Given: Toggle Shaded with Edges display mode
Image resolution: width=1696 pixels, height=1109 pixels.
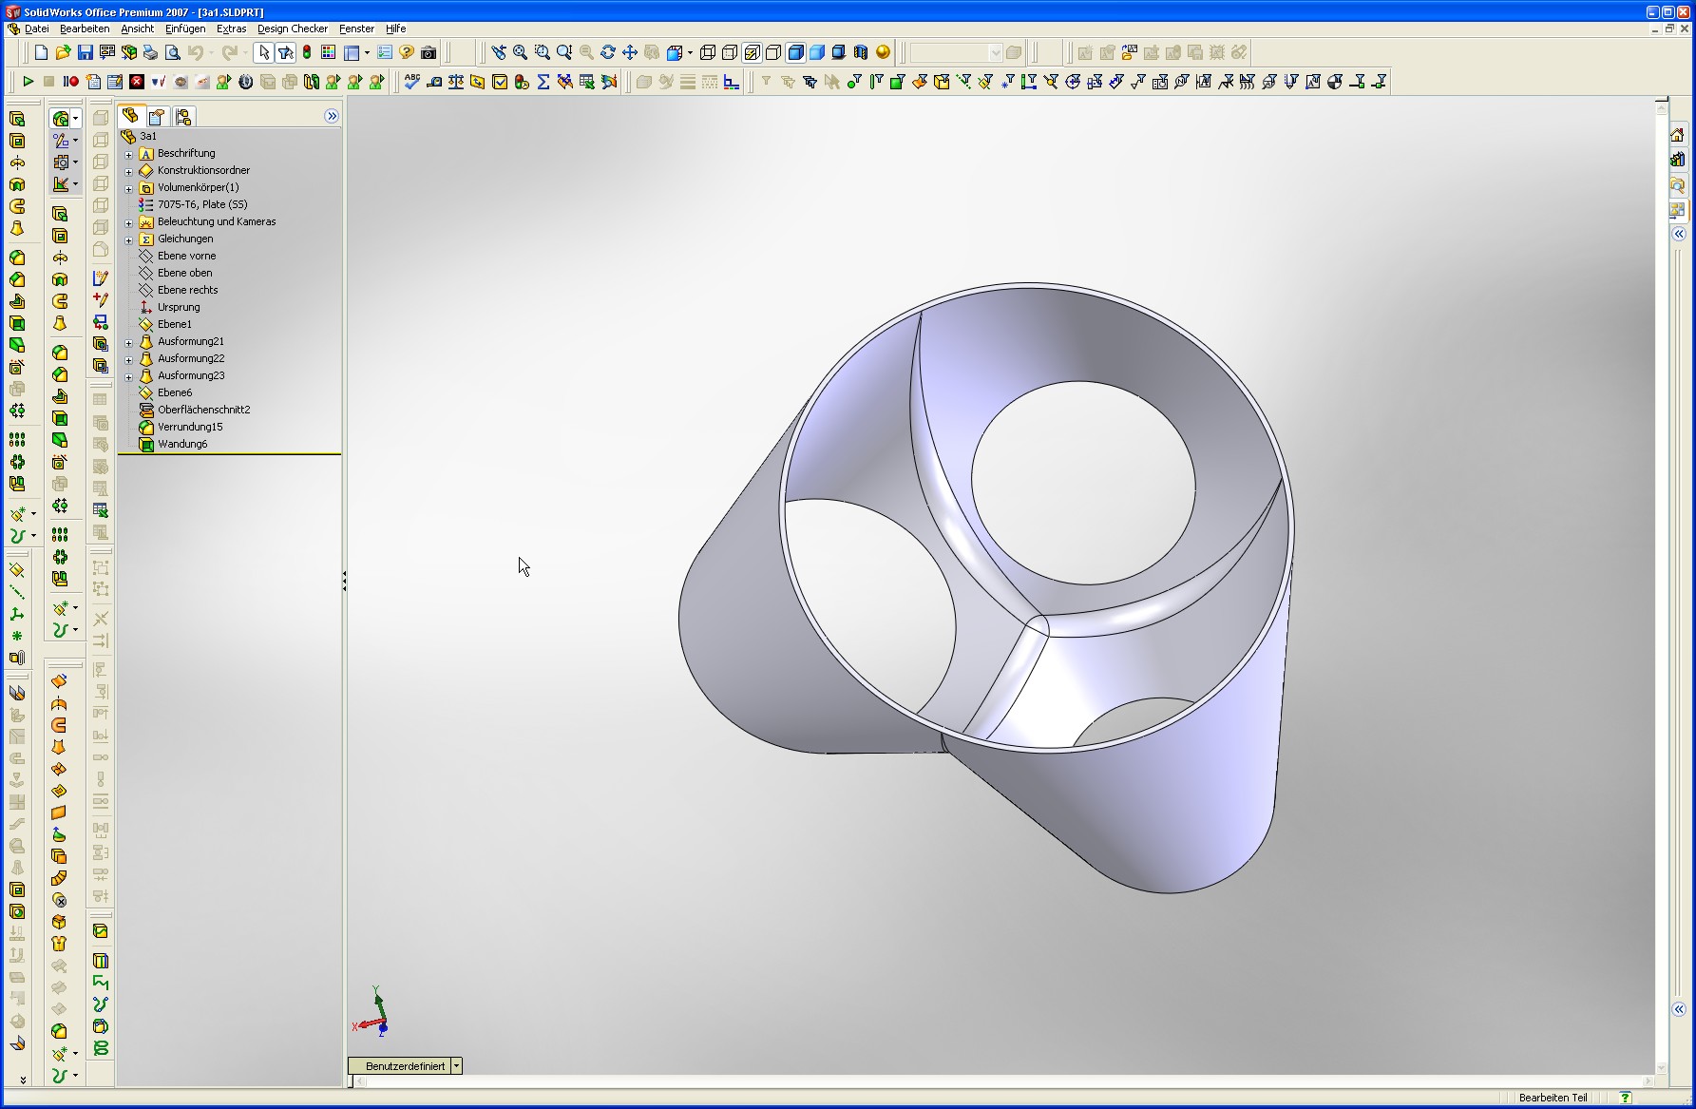Looking at the screenshot, I should coord(796,52).
